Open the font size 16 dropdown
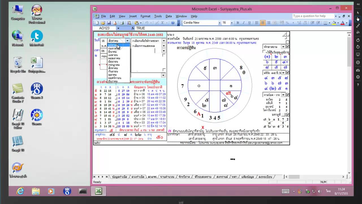 [231, 23]
